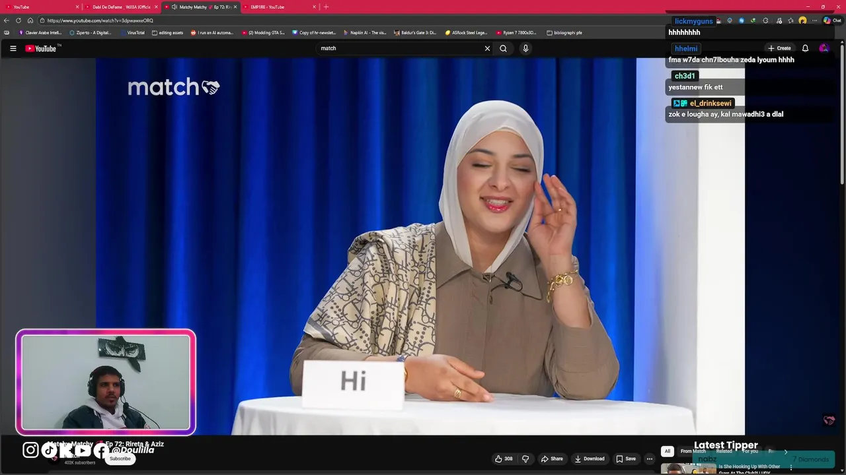This screenshot has height=475, width=846.
Task: Close the first YouTube tab
Action: (77, 7)
